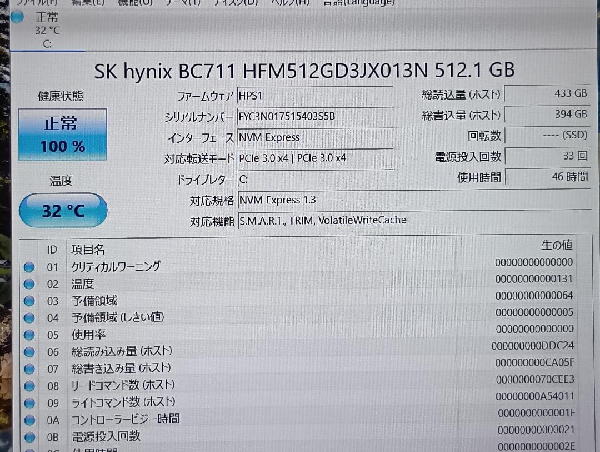Click the 正常 100 % health status button
This screenshot has width=600, height=452.
click(62, 135)
